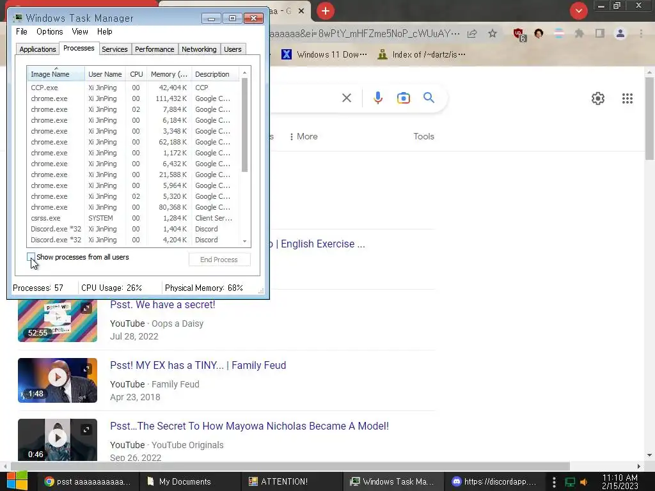655x491 pixels.
Task: Select Discord.exe *32 row with 4,204 K
Action: pos(133,240)
